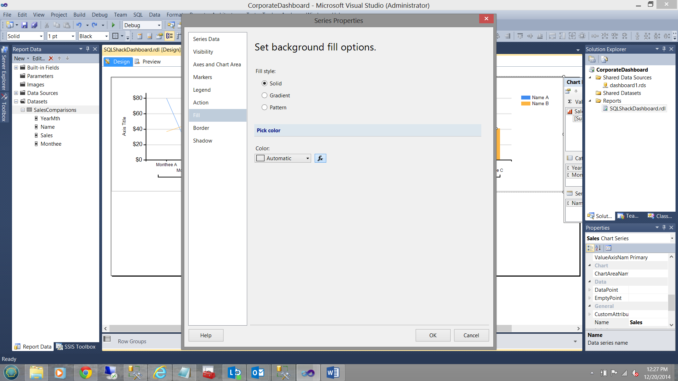678x381 pixels.
Task: Select the Pattern fill style
Action: click(x=264, y=108)
